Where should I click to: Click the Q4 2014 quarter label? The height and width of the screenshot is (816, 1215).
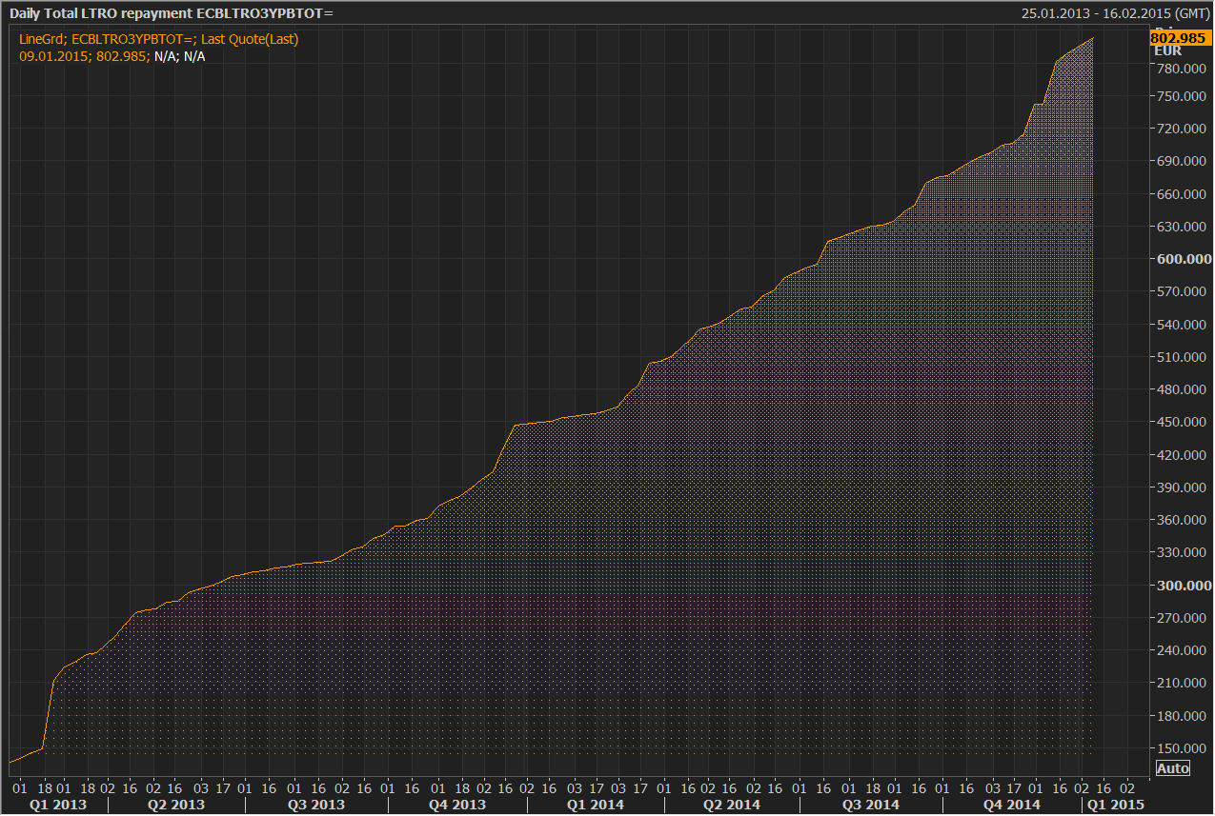[x=1012, y=805]
